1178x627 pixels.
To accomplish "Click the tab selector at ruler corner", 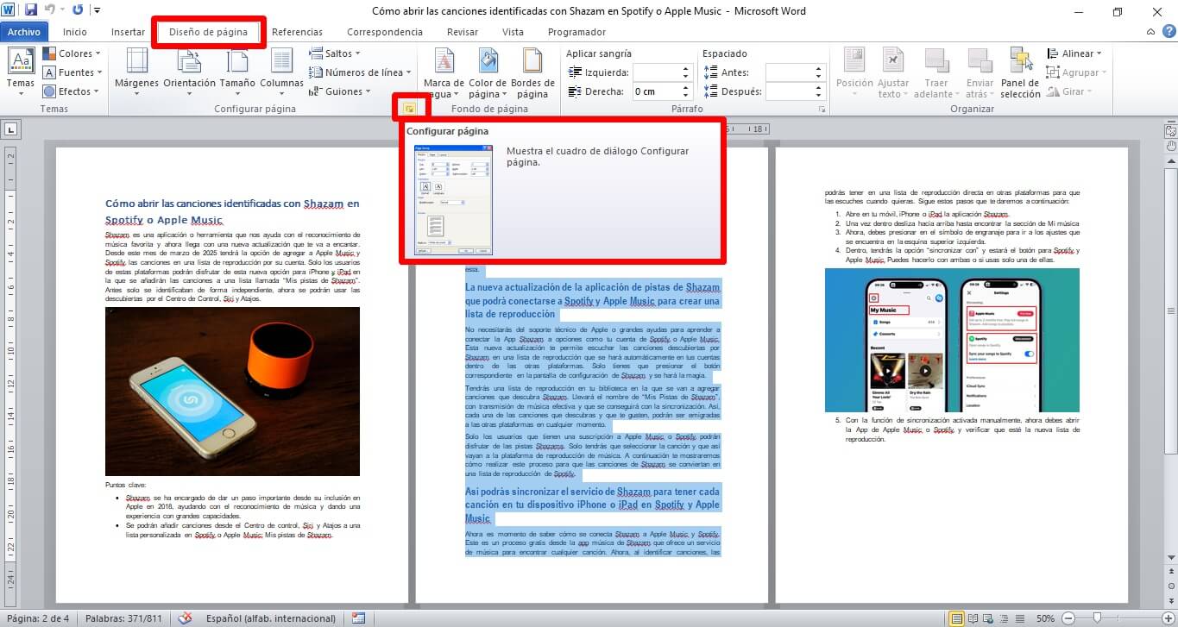I will tap(11, 130).
